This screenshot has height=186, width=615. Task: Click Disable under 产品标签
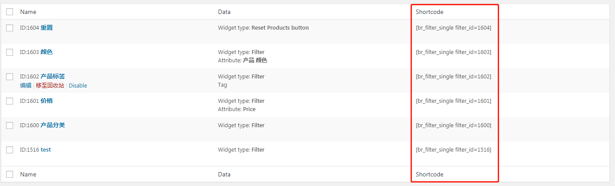(x=78, y=86)
